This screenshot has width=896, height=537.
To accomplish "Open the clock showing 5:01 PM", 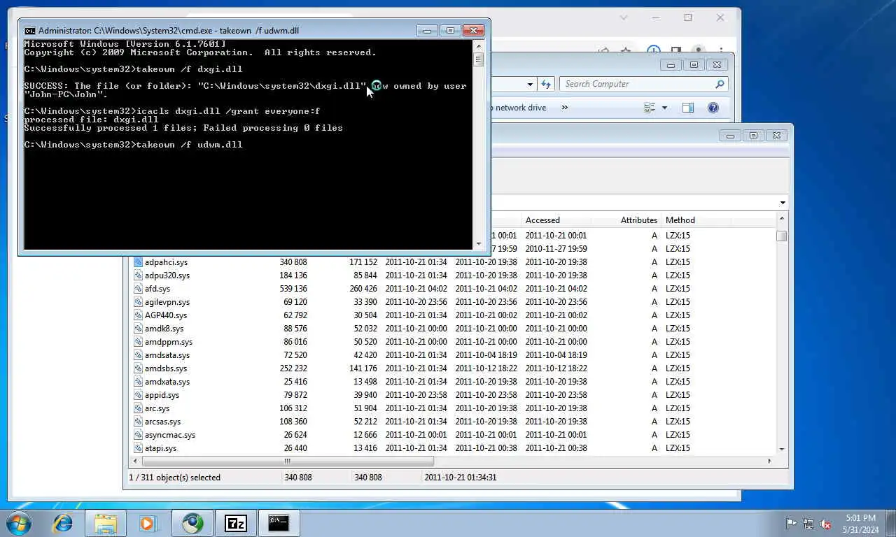I will pos(860,524).
